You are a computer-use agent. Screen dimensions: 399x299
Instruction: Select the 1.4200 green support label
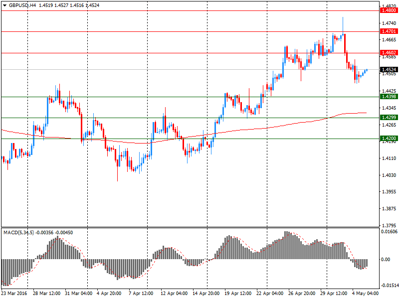[389, 139]
